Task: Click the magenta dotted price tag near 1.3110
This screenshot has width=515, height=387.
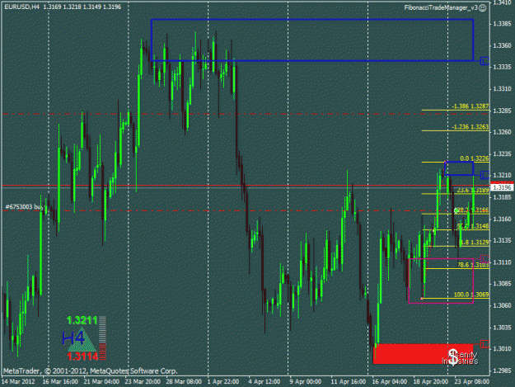Action: [x=485, y=259]
